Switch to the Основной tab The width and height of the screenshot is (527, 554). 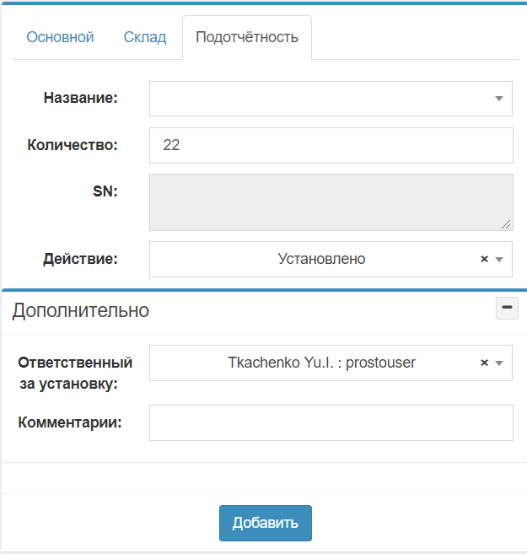[x=60, y=37]
